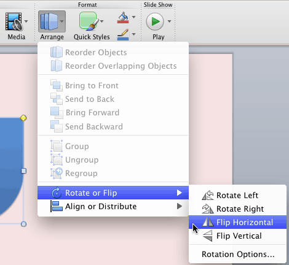Click the Ungroup icon
The image size is (289, 265).
pos(57,159)
